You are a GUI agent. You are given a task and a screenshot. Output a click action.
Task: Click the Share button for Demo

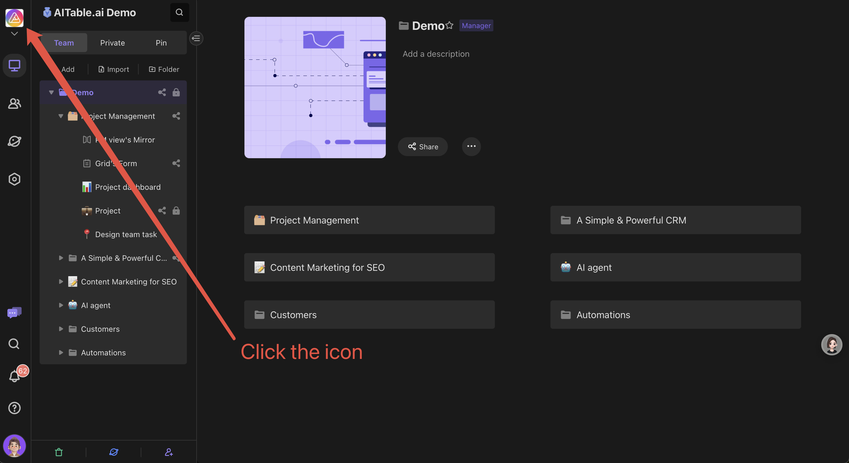[x=422, y=147]
